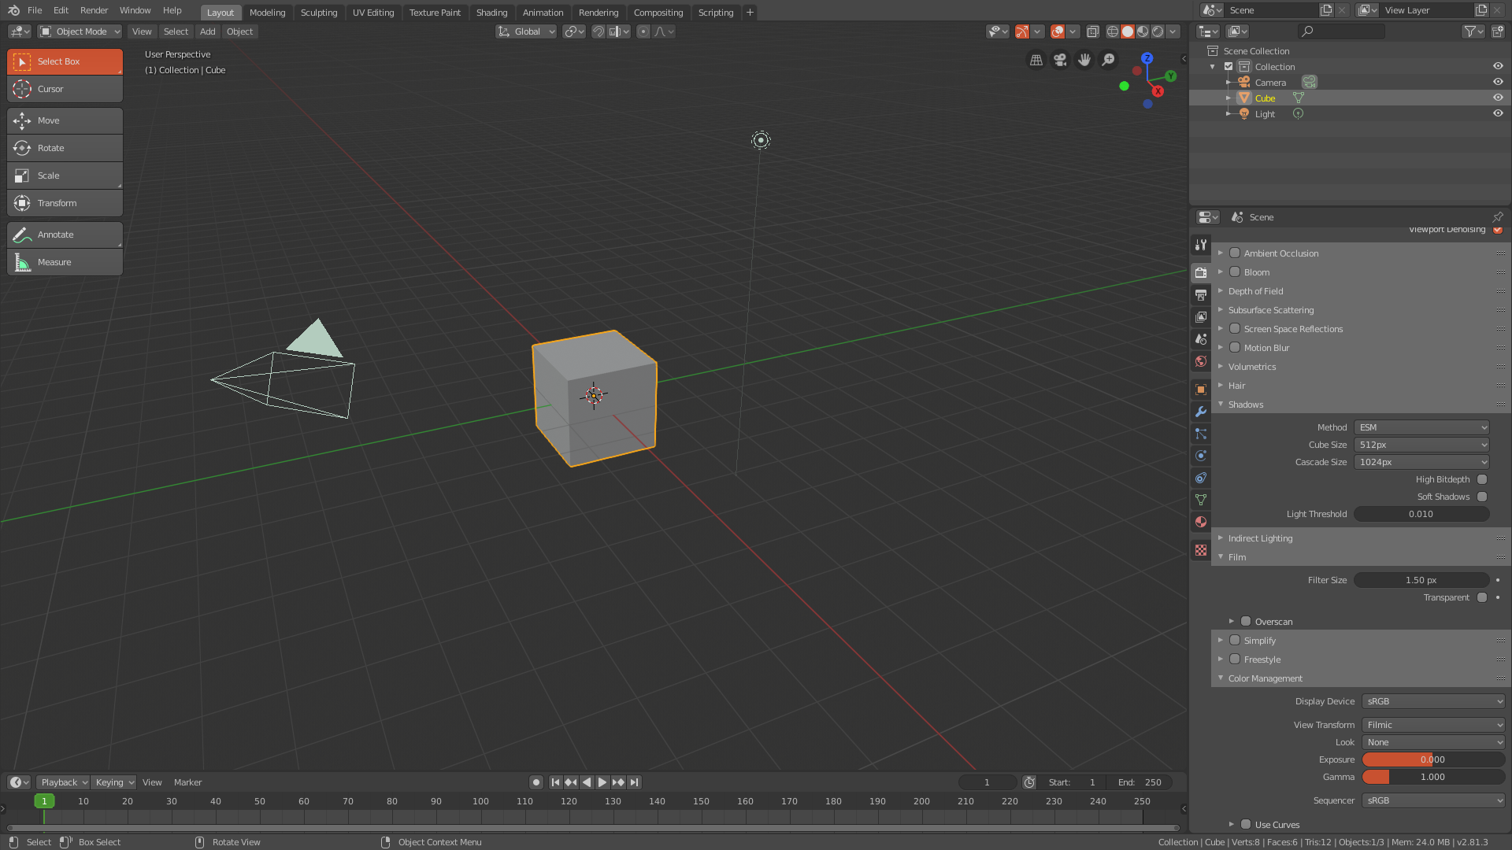Hide the Light object in the outliner
Image resolution: width=1512 pixels, height=850 pixels.
[x=1498, y=113]
